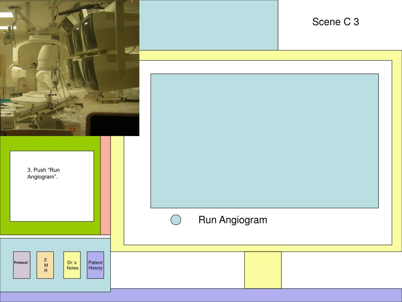Open the EMR card
402x302 pixels.
(x=45, y=265)
